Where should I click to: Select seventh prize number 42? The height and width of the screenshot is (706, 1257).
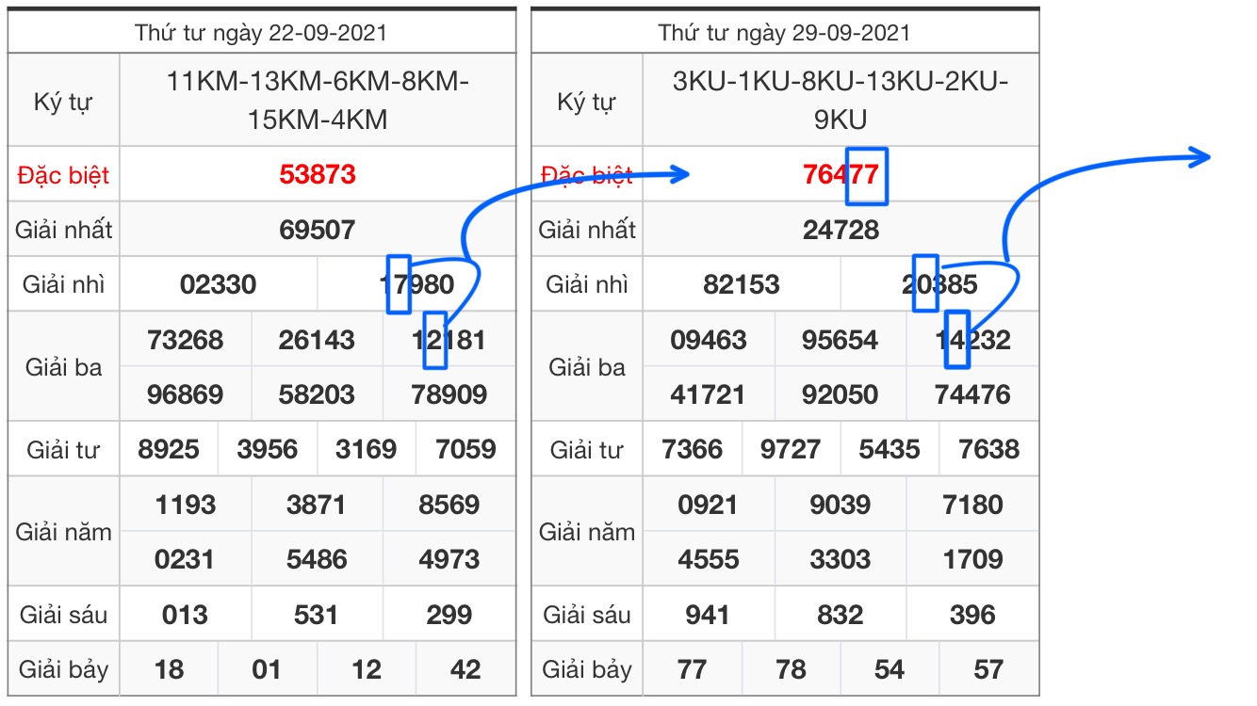click(x=465, y=670)
